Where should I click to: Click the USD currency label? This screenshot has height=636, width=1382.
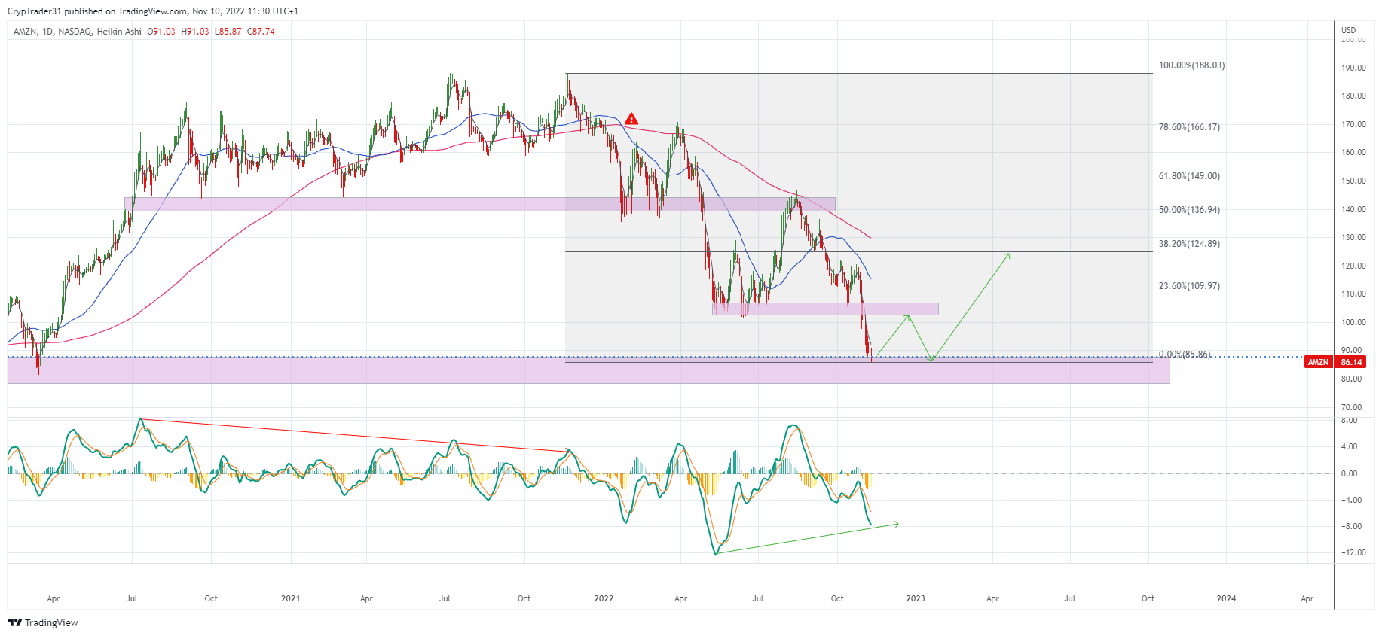tap(1348, 31)
